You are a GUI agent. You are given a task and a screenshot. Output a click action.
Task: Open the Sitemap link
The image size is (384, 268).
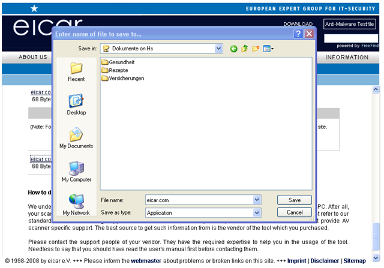355,261
